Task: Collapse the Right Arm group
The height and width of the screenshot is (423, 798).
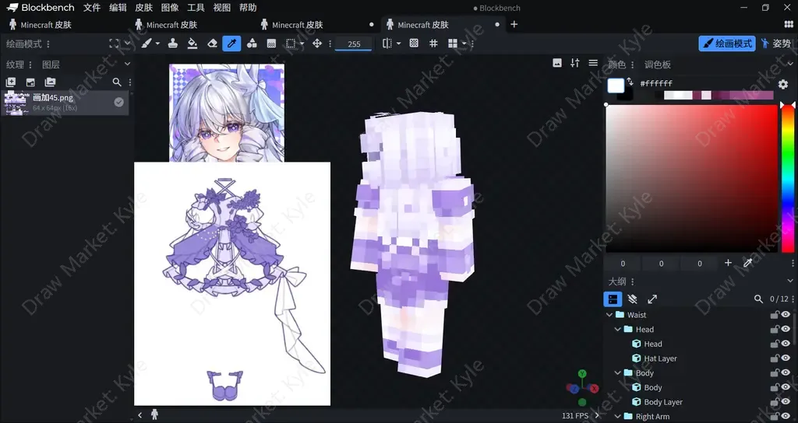Action: (618, 417)
